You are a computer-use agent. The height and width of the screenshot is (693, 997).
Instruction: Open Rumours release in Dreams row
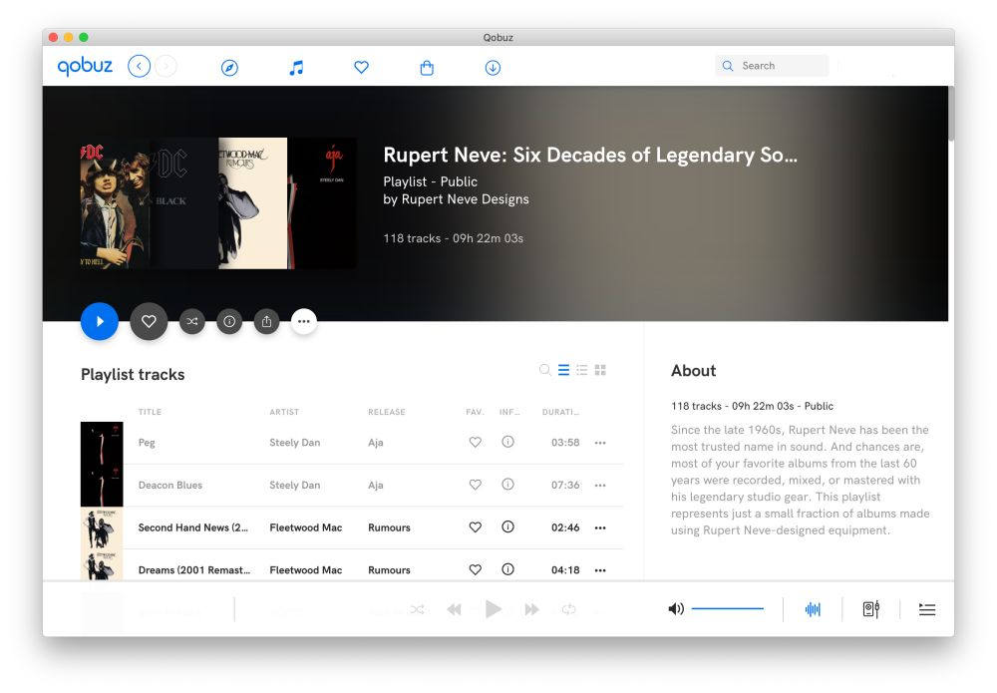[x=389, y=570]
